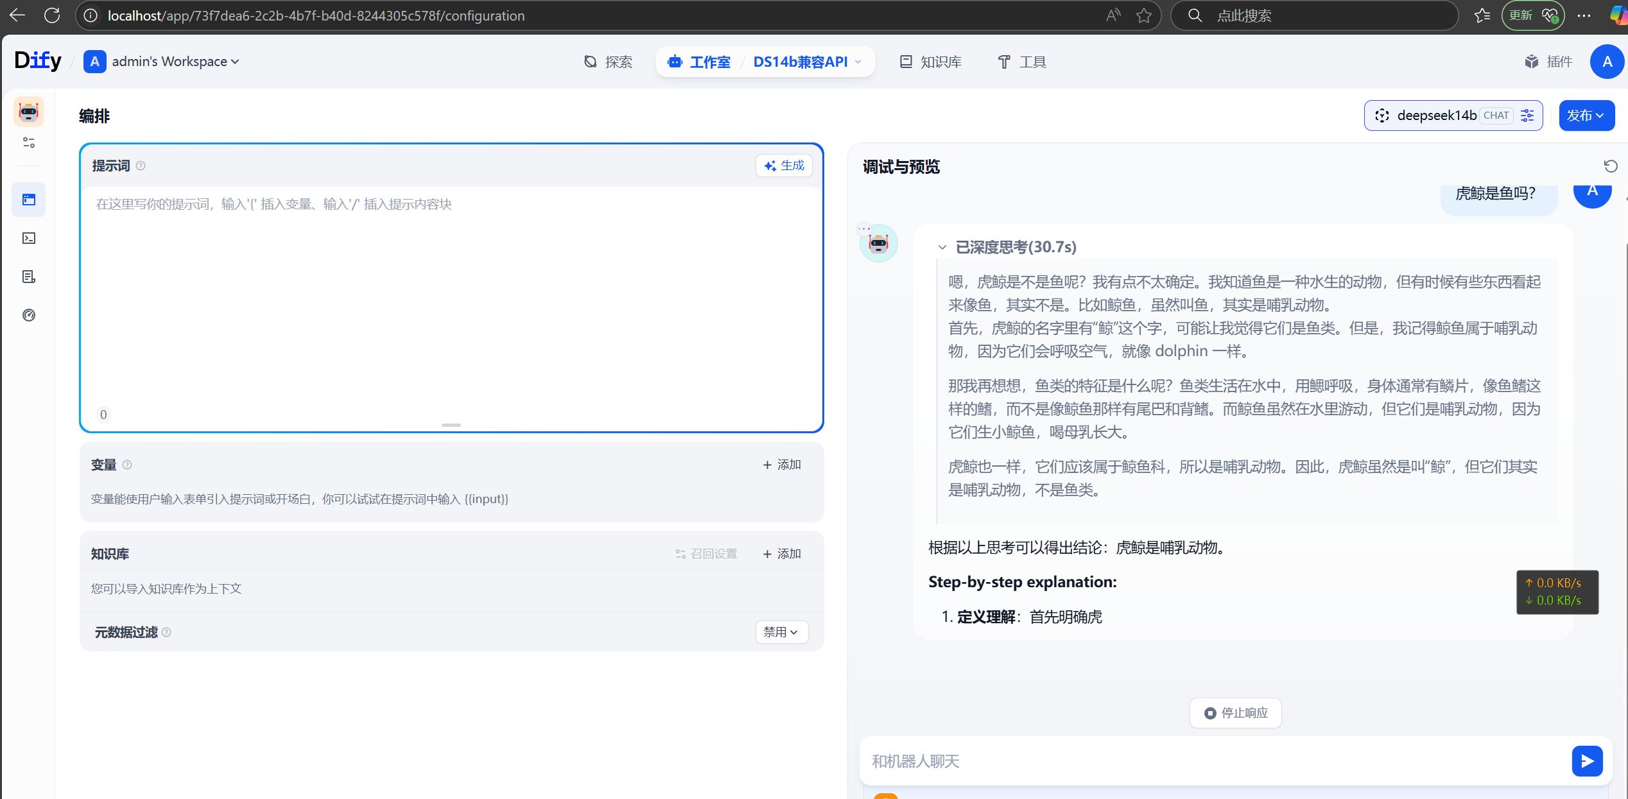Stop the response with 停止响应 button

(1236, 713)
